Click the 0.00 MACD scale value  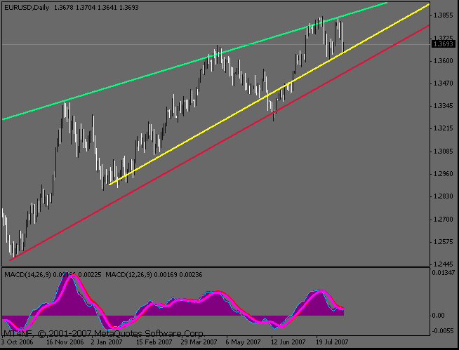pyautogui.click(x=438, y=316)
